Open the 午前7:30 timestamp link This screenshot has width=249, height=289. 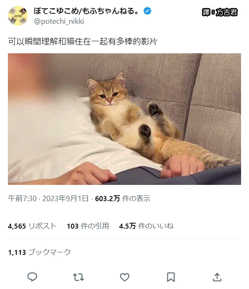[22, 199]
